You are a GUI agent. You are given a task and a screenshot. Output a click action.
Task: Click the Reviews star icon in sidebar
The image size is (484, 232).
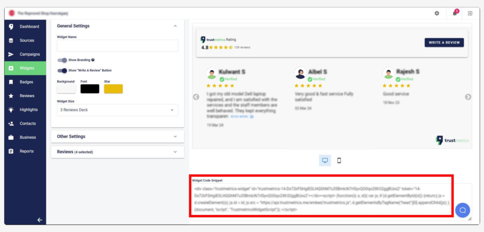pos(11,96)
